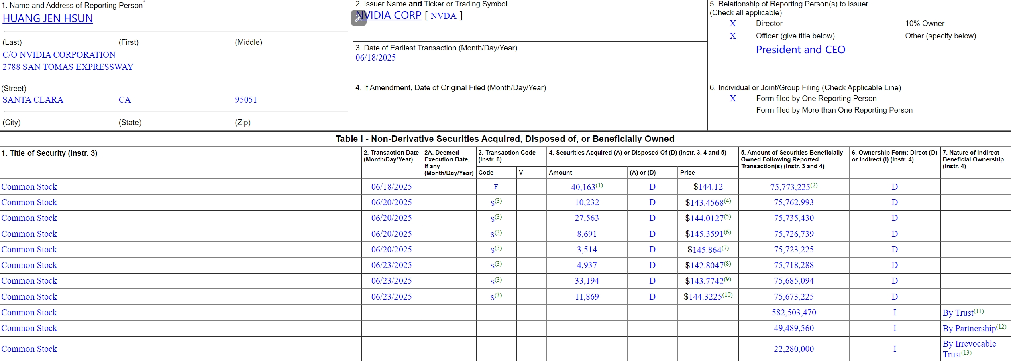
Task: Open footnote (12) next to By Partnership
Action: pos(1001,327)
